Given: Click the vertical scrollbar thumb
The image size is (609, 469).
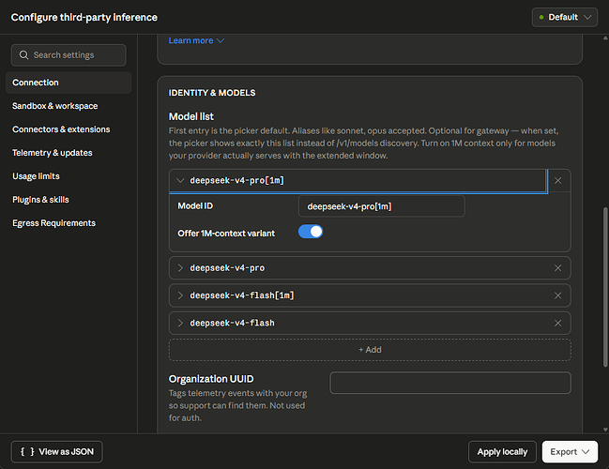Looking at the screenshot, I should tap(604, 287).
